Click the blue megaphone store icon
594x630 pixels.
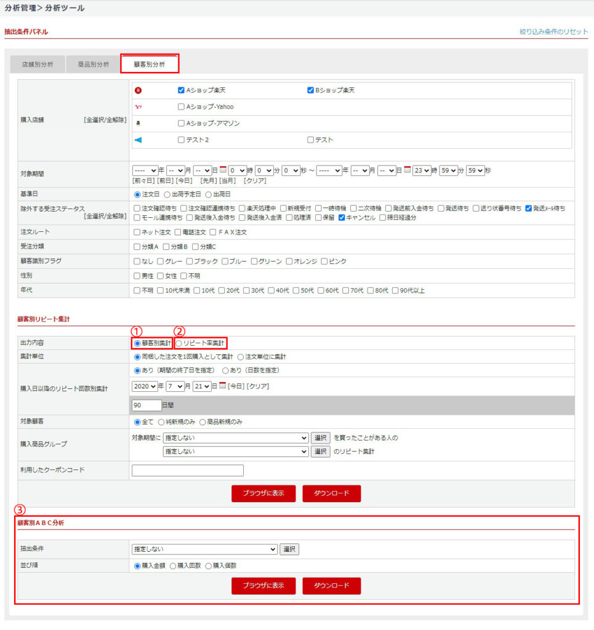click(x=138, y=140)
